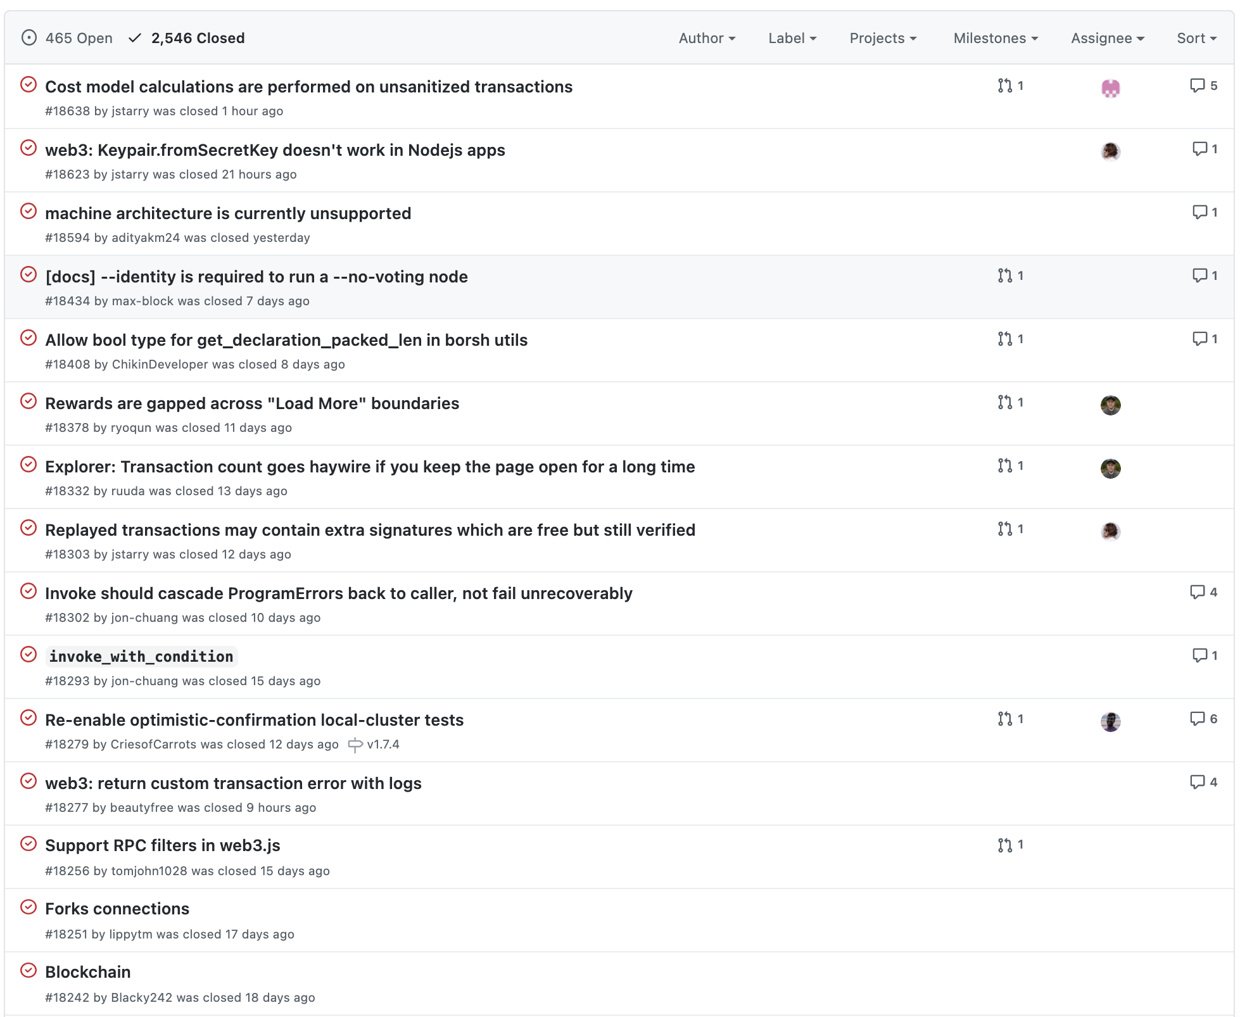Click pull request icon on borsh utils issue
The image size is (1240, 1017).
pos(1004,339)
